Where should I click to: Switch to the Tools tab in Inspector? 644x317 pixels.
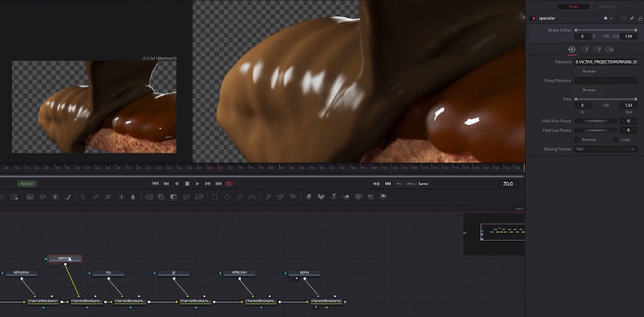click(574, 6)
